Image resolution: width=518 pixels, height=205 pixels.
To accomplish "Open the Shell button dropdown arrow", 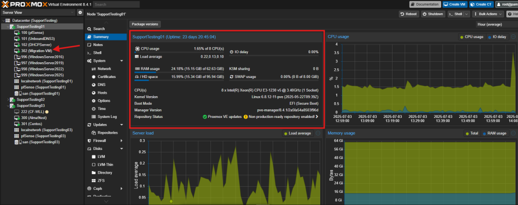I will 466,14.
